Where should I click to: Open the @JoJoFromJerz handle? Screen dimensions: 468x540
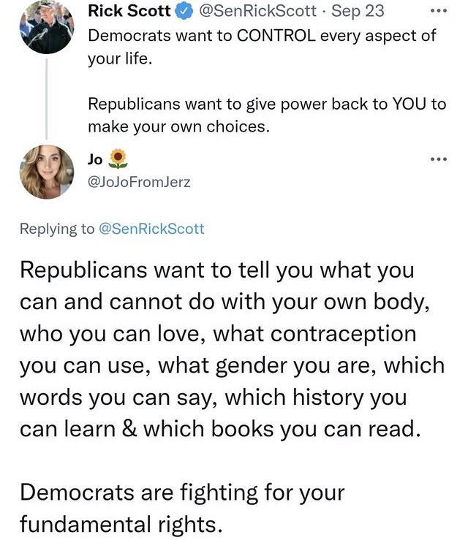coord(139,182)
